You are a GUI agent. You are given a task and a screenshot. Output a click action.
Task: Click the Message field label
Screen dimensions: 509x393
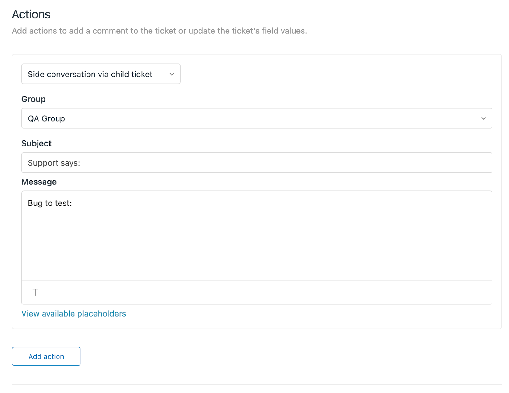[x=39, y=182]
